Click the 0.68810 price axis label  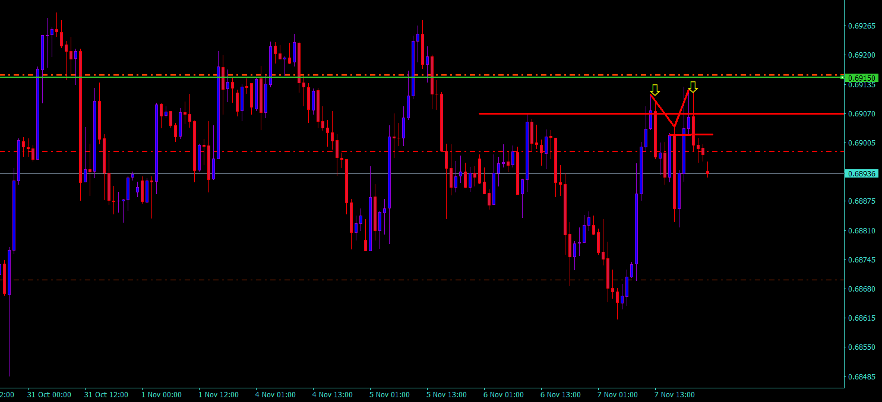pos(861,230)
